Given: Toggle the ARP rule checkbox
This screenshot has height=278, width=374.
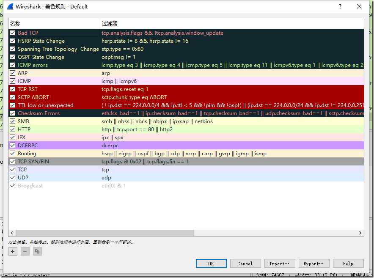Looking at the screenshot, I should [x=13, y=73].
